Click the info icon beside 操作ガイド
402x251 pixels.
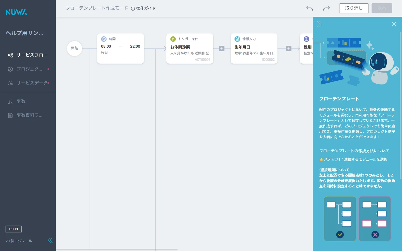coord(133,9)
